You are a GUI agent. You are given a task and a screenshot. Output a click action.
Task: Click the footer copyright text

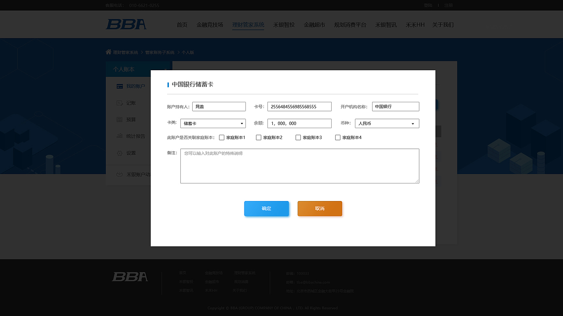click(x=273, y=308)
